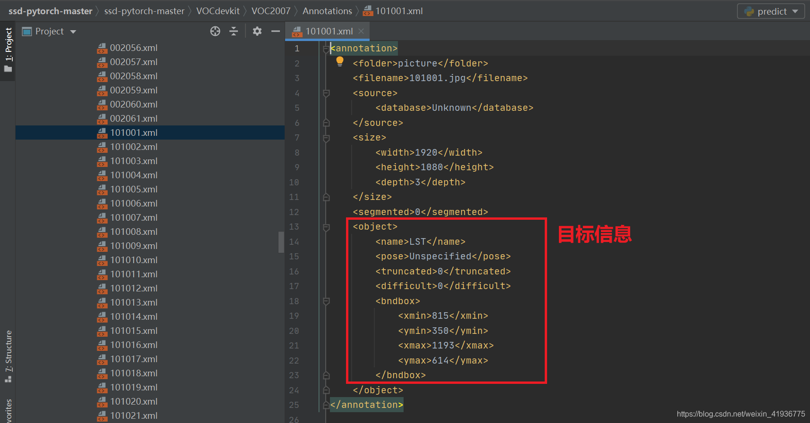This screenshot has height=423, width=810.
Task: Click Annotations breadcrumb
Action: click(x=327, y=11)
